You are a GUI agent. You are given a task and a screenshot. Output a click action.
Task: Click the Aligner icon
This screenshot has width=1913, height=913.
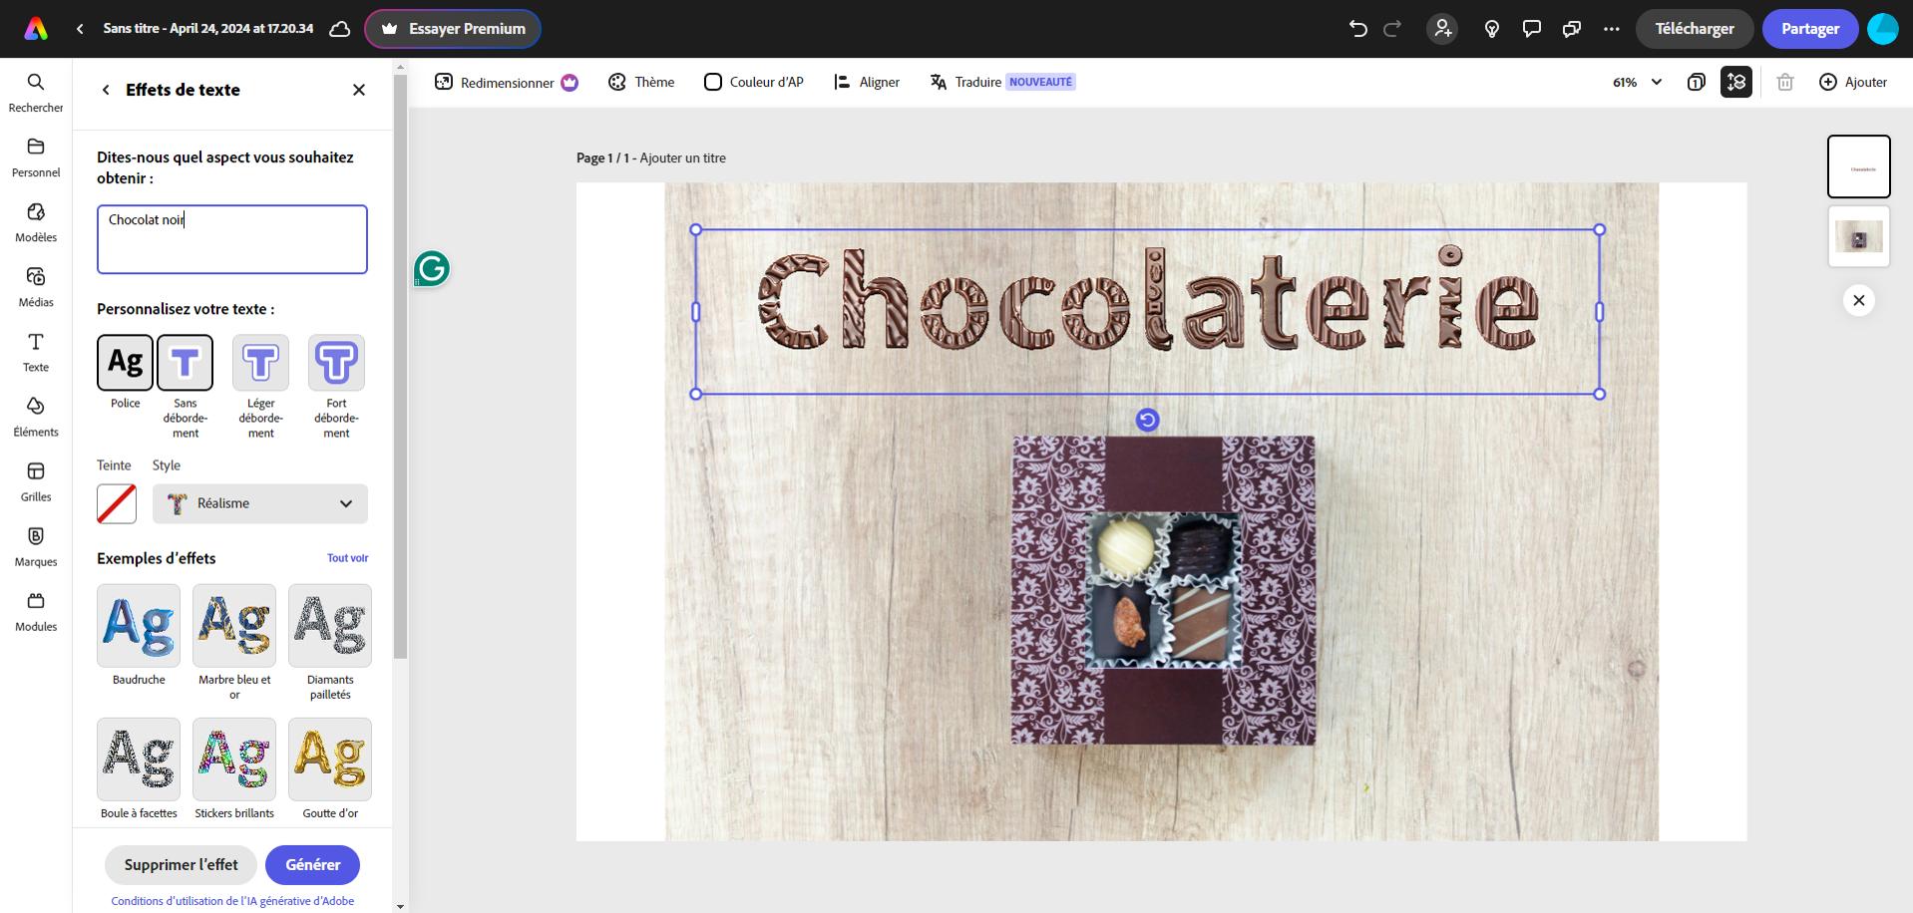tap(841, 82)
